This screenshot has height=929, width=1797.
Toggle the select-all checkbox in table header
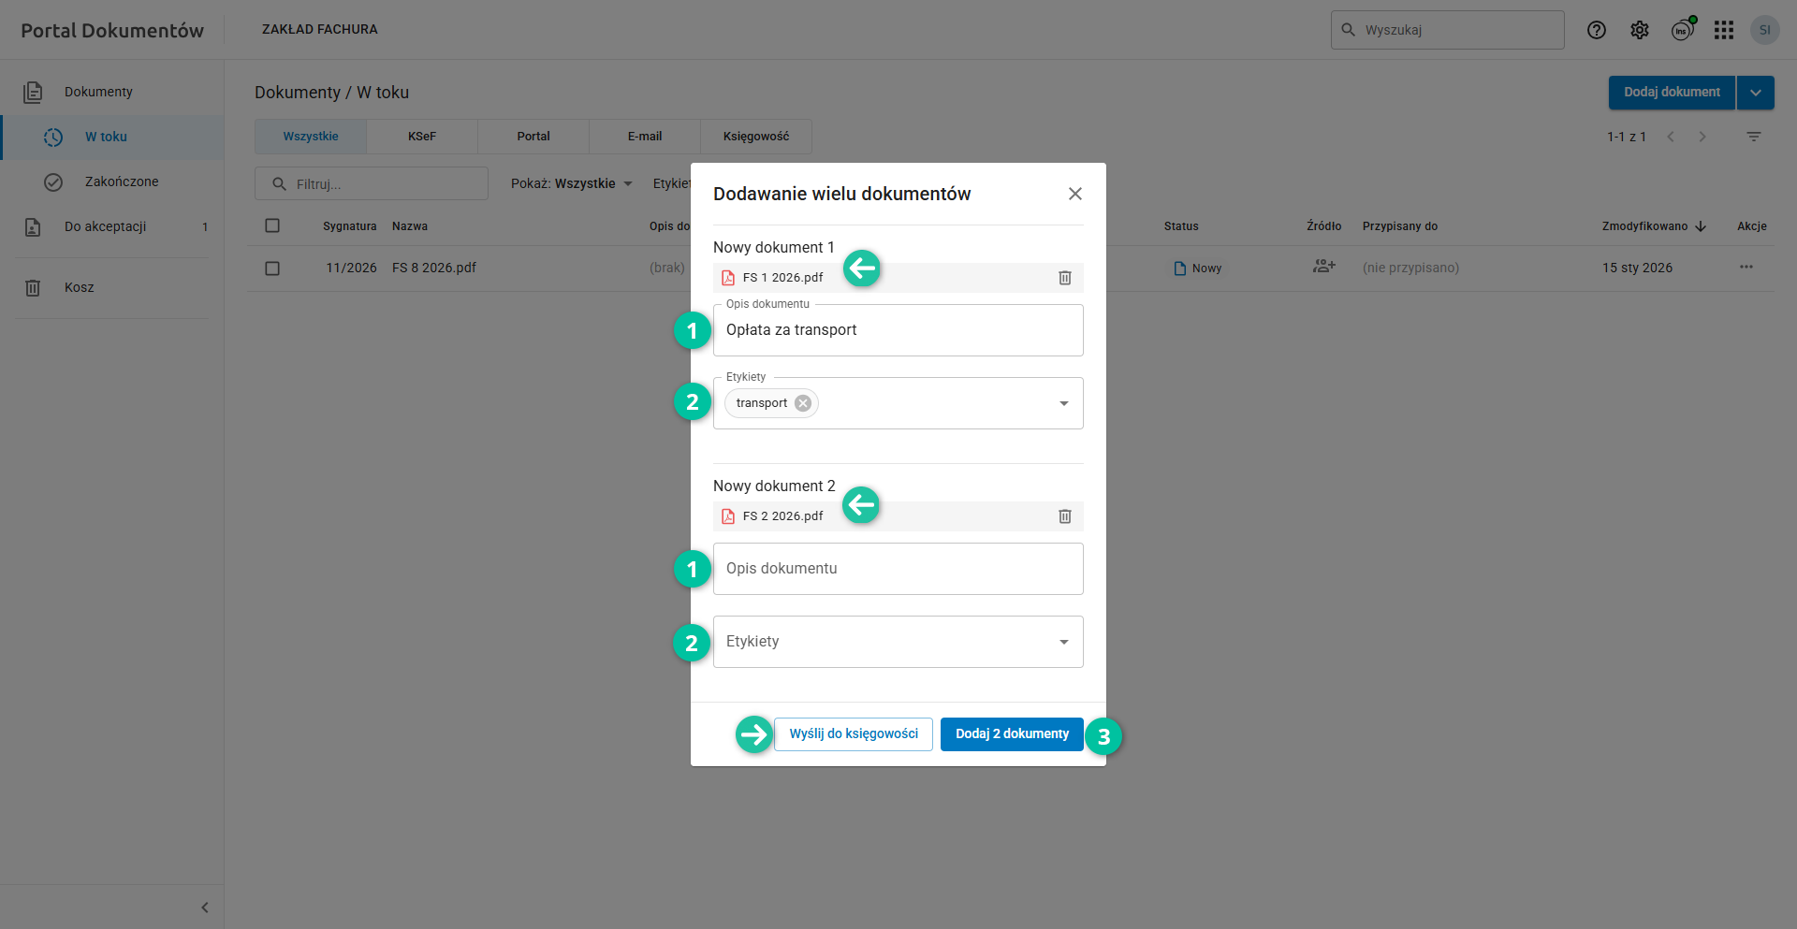point(272,225)
